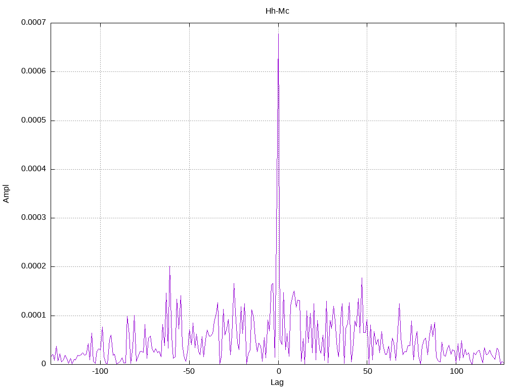
Task: Click the -100 x-axis tick label
Action: (100, 371)
